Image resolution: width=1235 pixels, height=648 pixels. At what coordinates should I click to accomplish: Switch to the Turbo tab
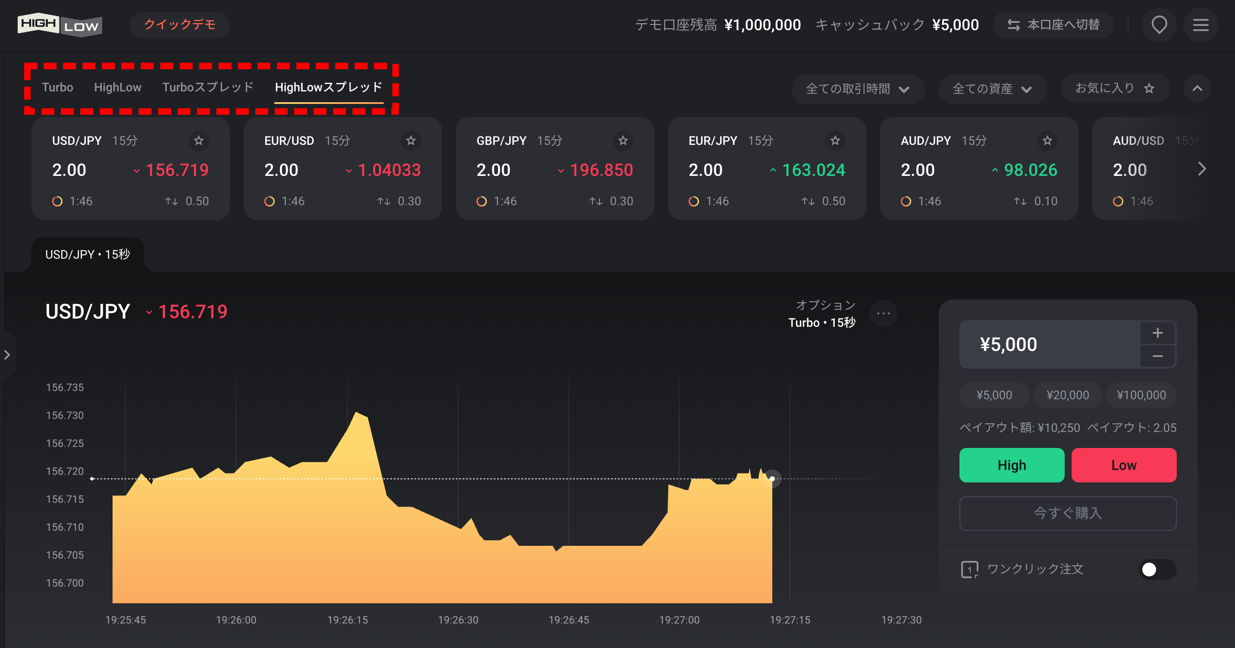click(x=57, y=87)
